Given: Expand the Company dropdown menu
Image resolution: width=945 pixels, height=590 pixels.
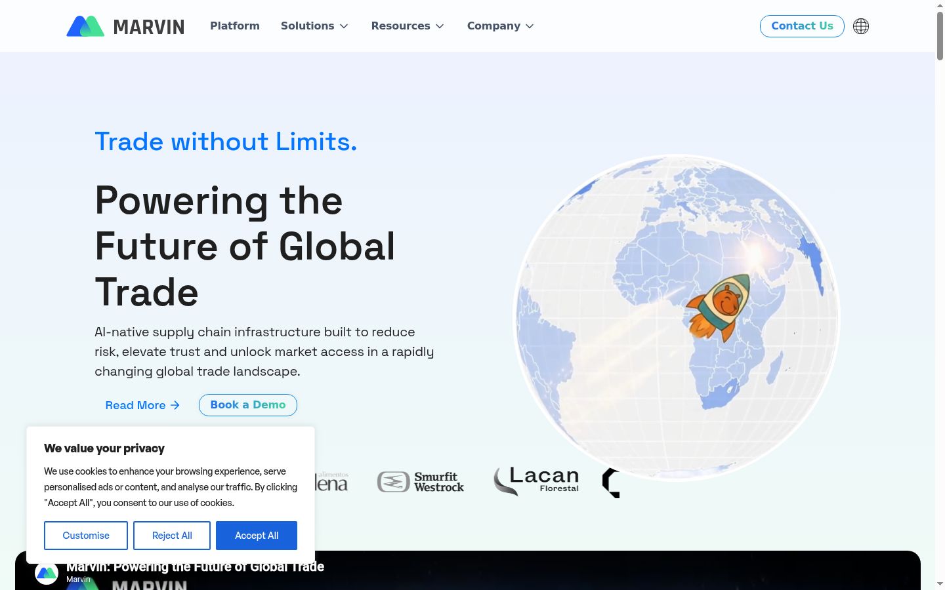Looking at the screenshot, I should pos(501,26).
